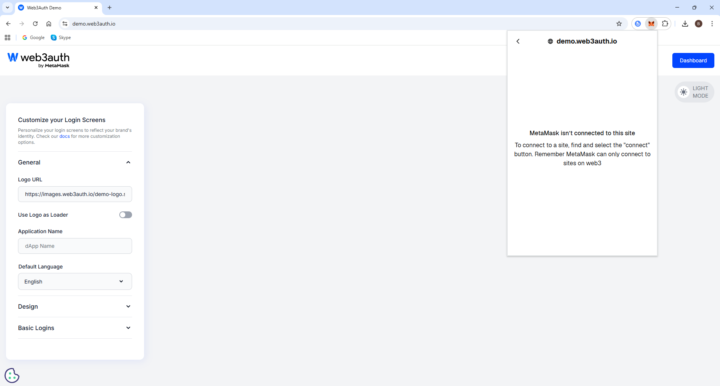The width and height of the screenshot is (720, 386).
Task: Click the MetaMask fox extension icon
Action: click(x=651, y=24)
